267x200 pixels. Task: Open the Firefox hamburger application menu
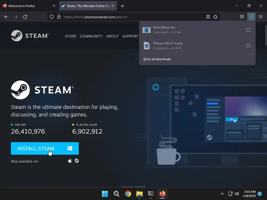tap(261, 17)
